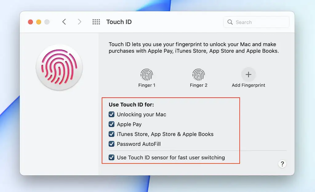Select the Finger 2 fingerprint icon
Viewport: 315px width, 192px height.
[199, 75]
